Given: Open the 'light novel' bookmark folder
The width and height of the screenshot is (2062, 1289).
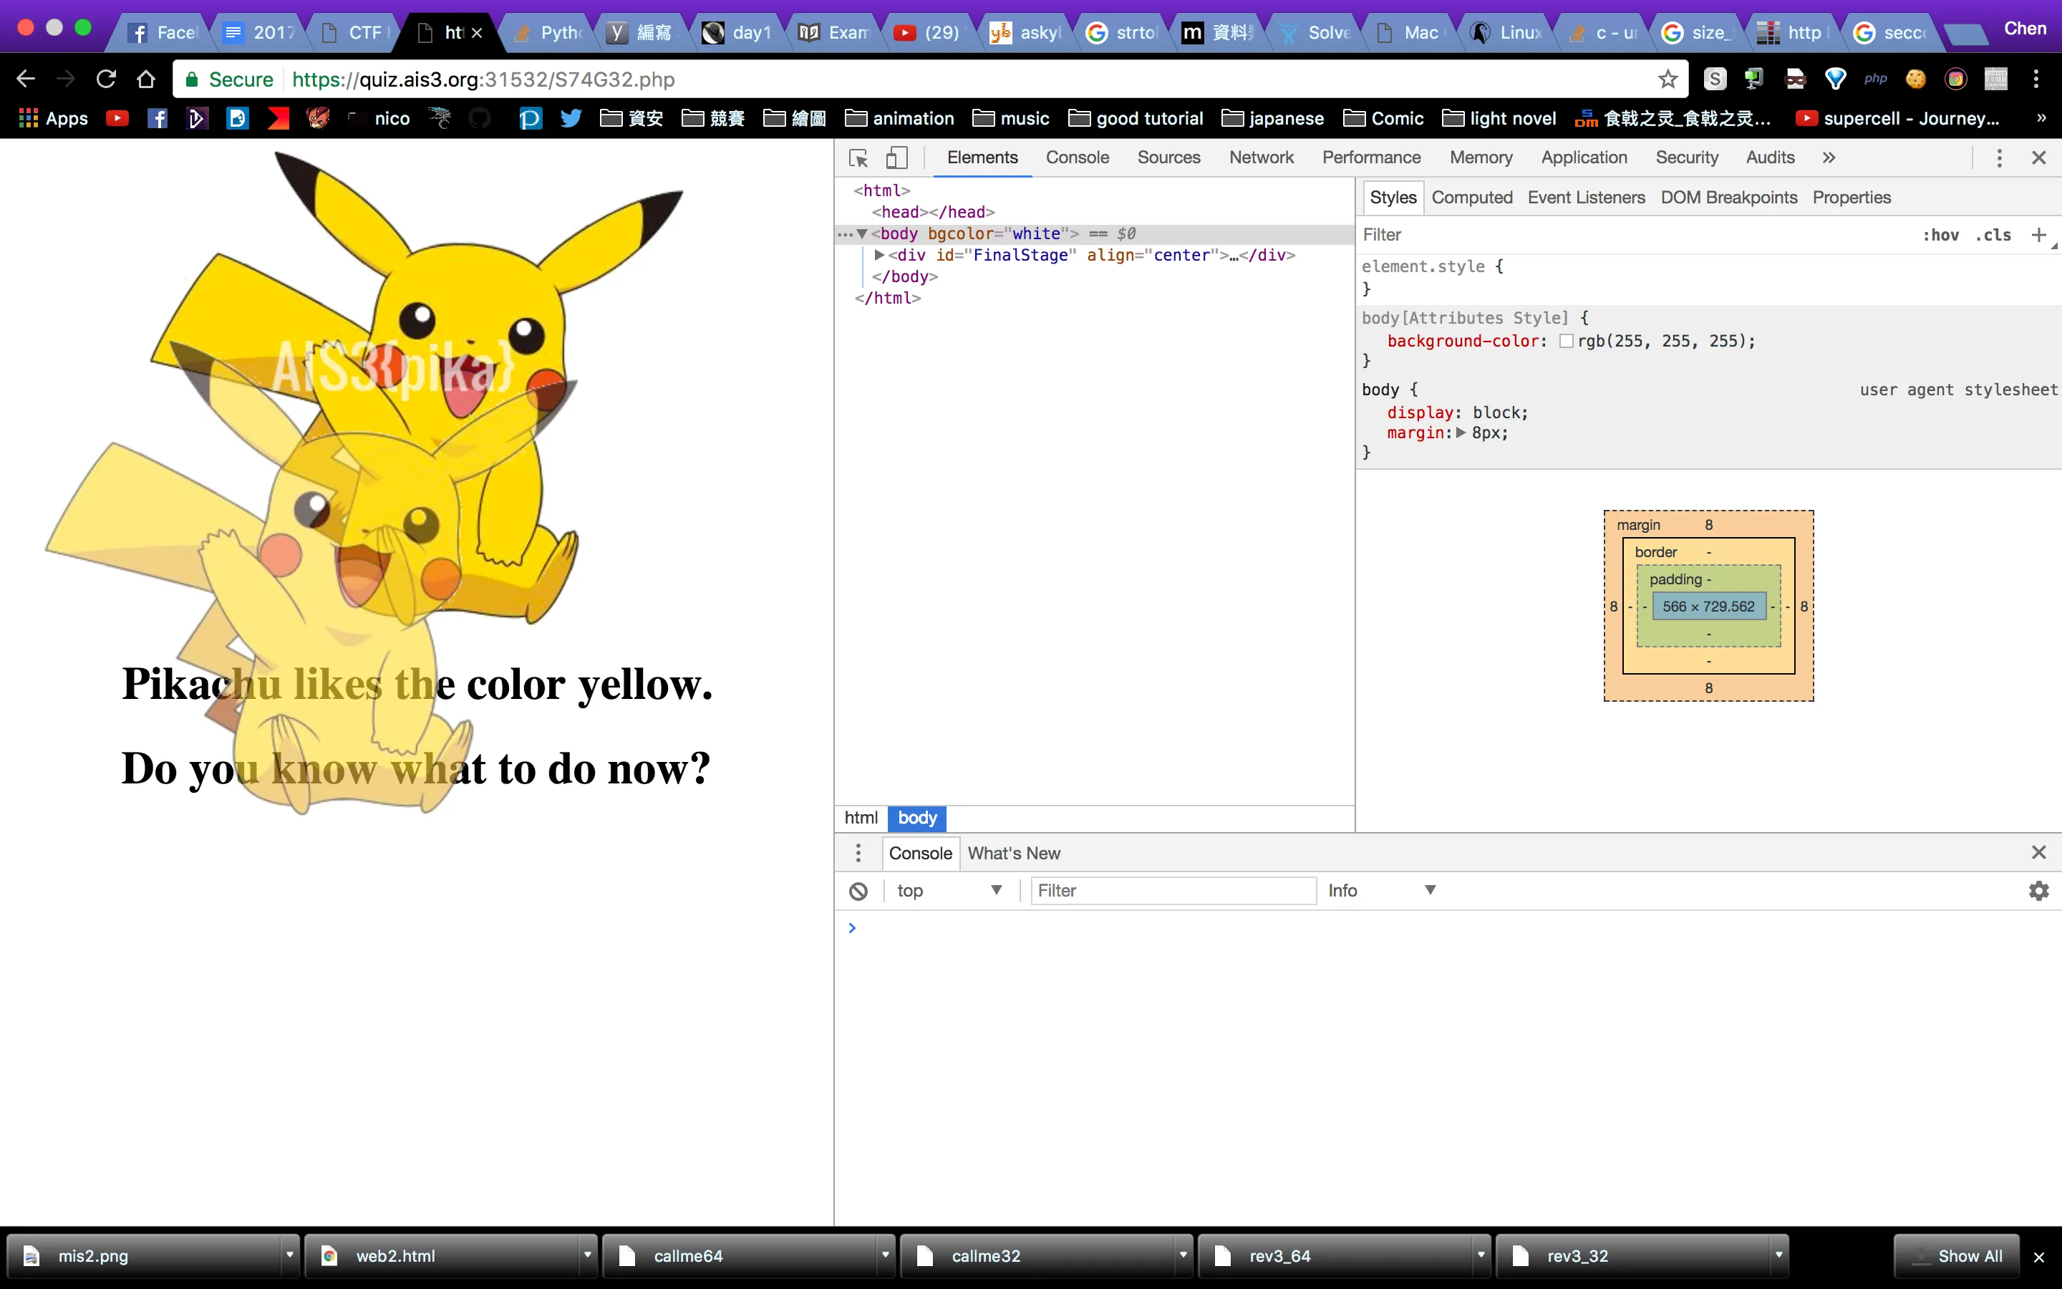Looking at the screenshot, I should click(1500, 118).
